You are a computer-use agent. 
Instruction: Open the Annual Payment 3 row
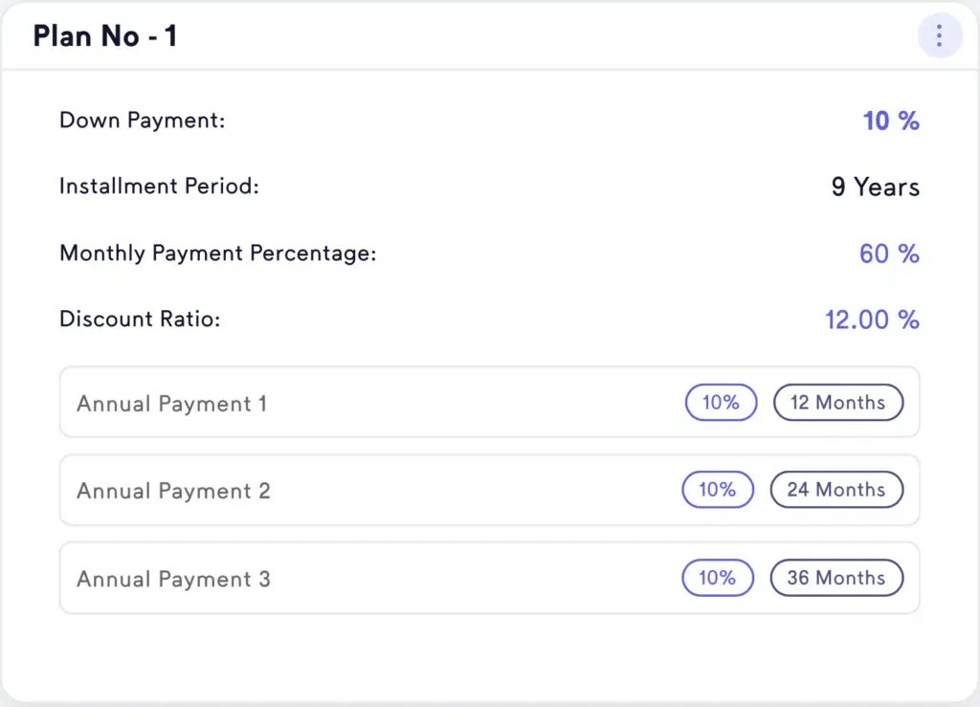[x=489, y=578]
